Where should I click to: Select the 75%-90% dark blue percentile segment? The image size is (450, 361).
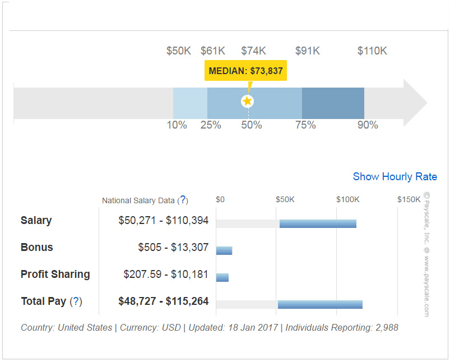click(333, 103)
